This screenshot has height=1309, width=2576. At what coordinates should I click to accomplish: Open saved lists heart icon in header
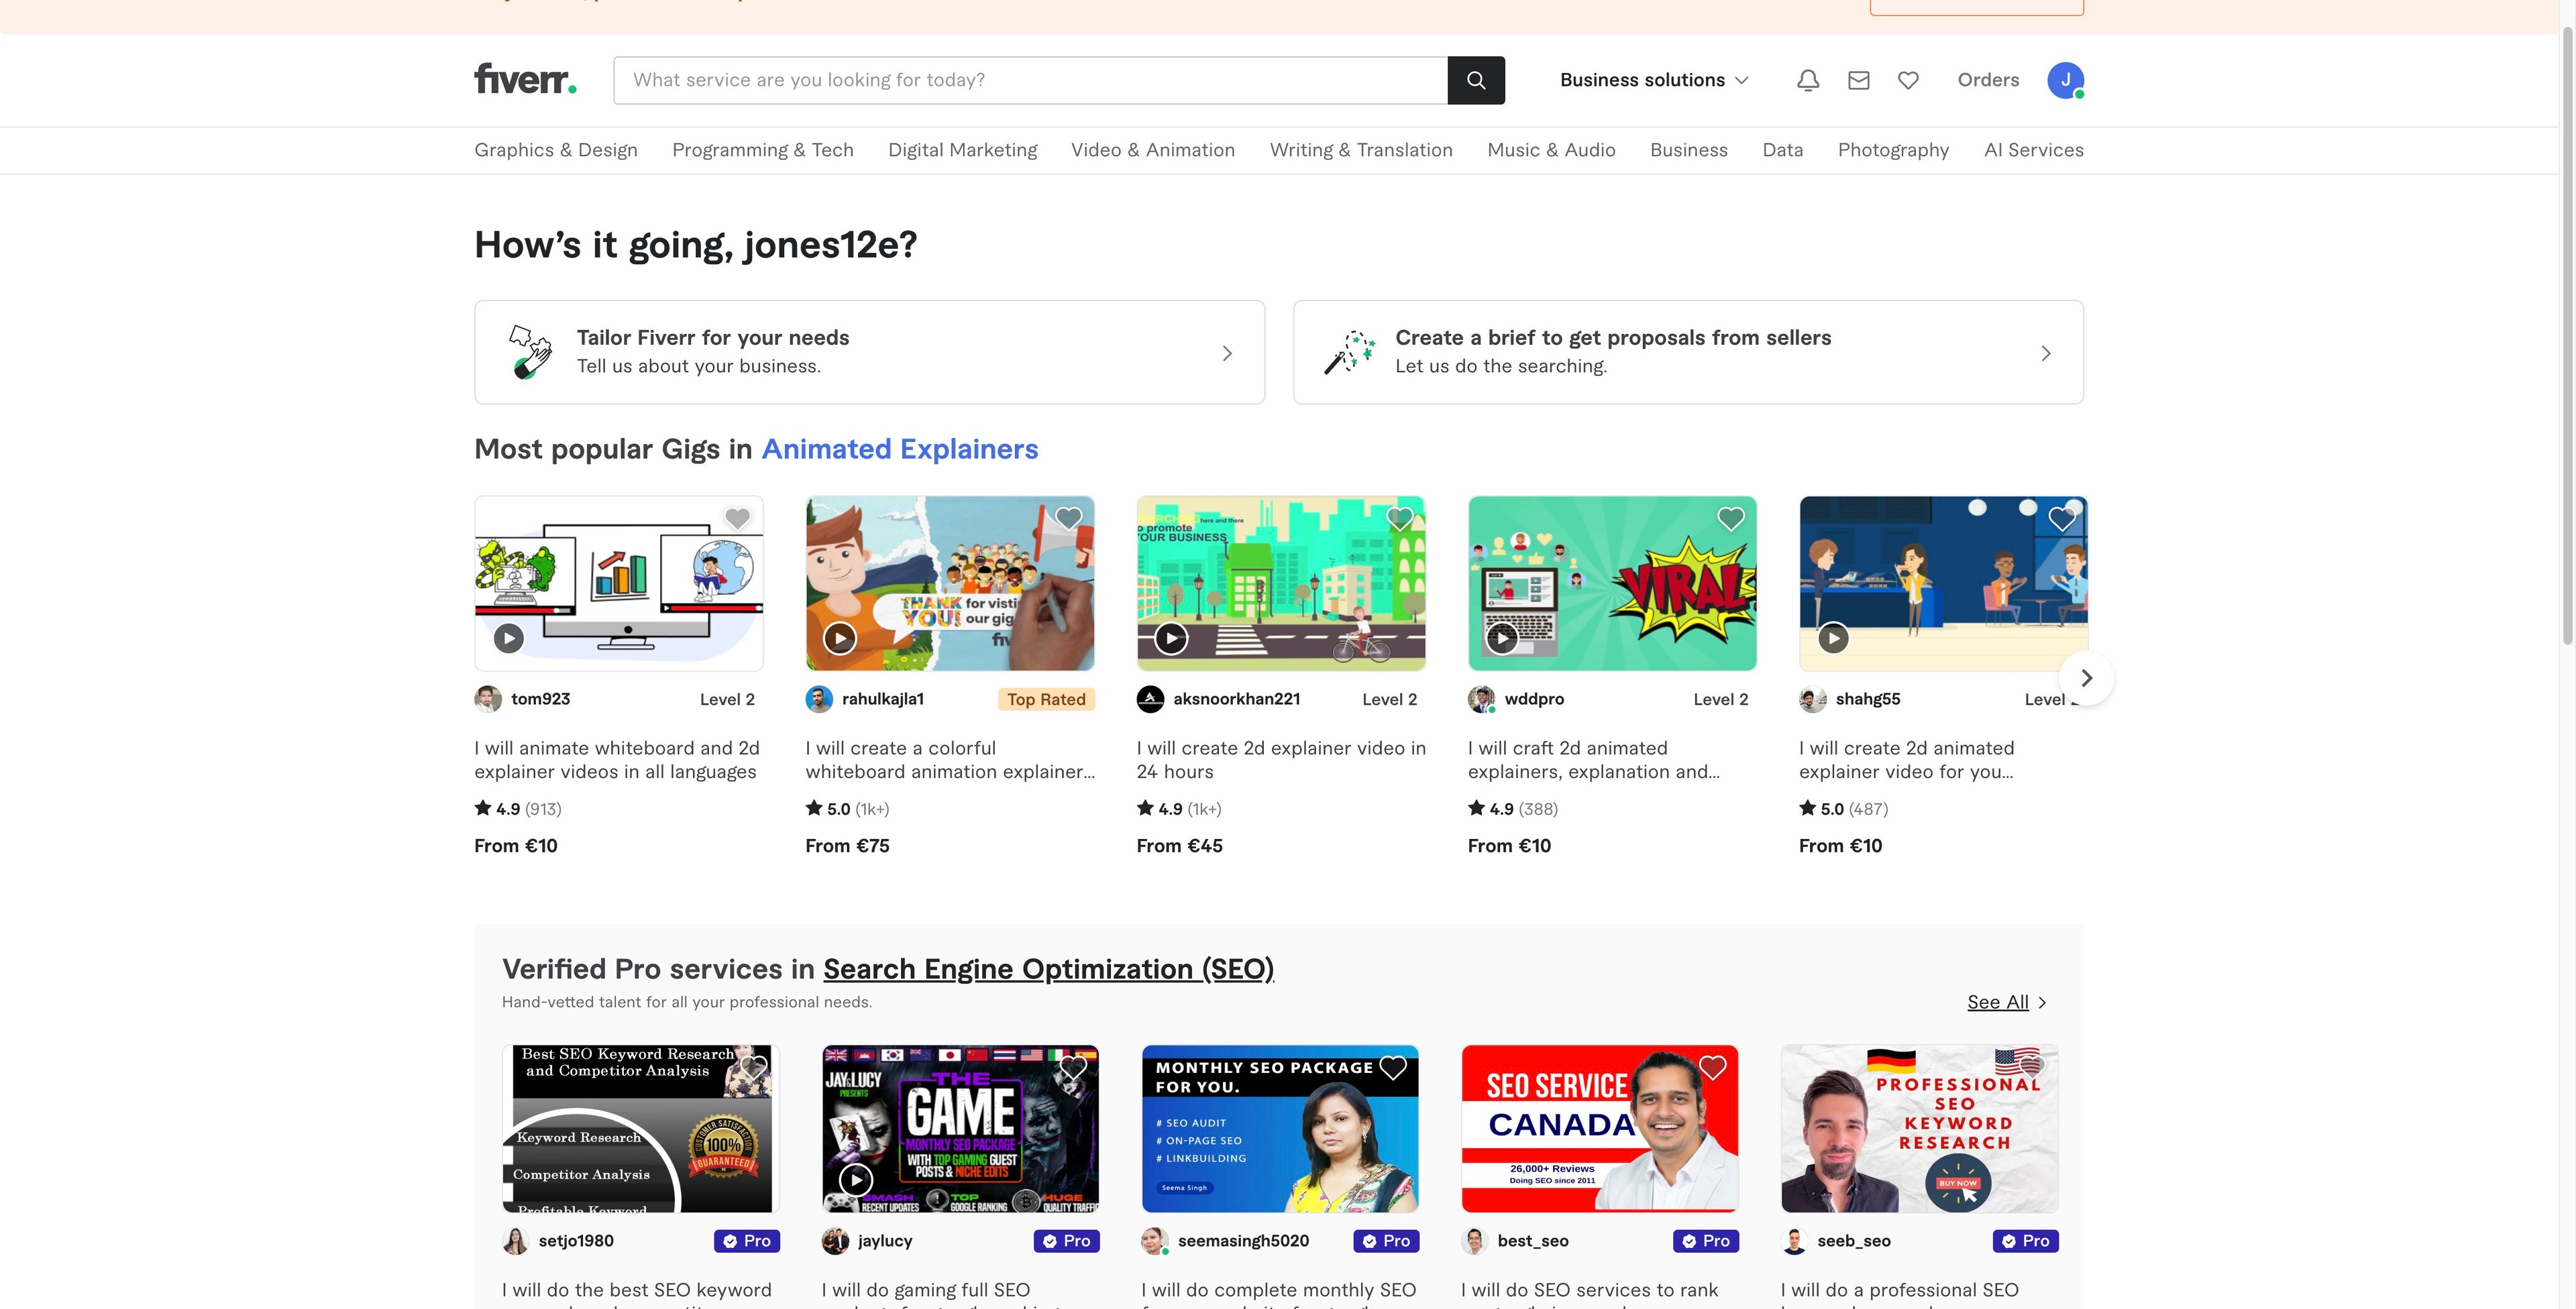(x=1908, y=80)
